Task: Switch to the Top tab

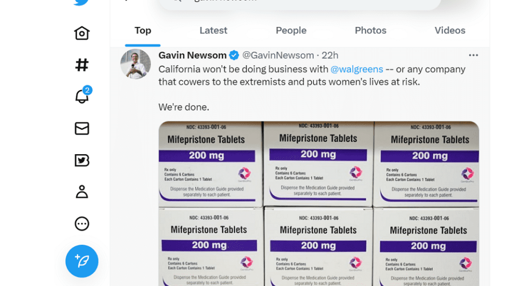Action: [x=143, y=31]
